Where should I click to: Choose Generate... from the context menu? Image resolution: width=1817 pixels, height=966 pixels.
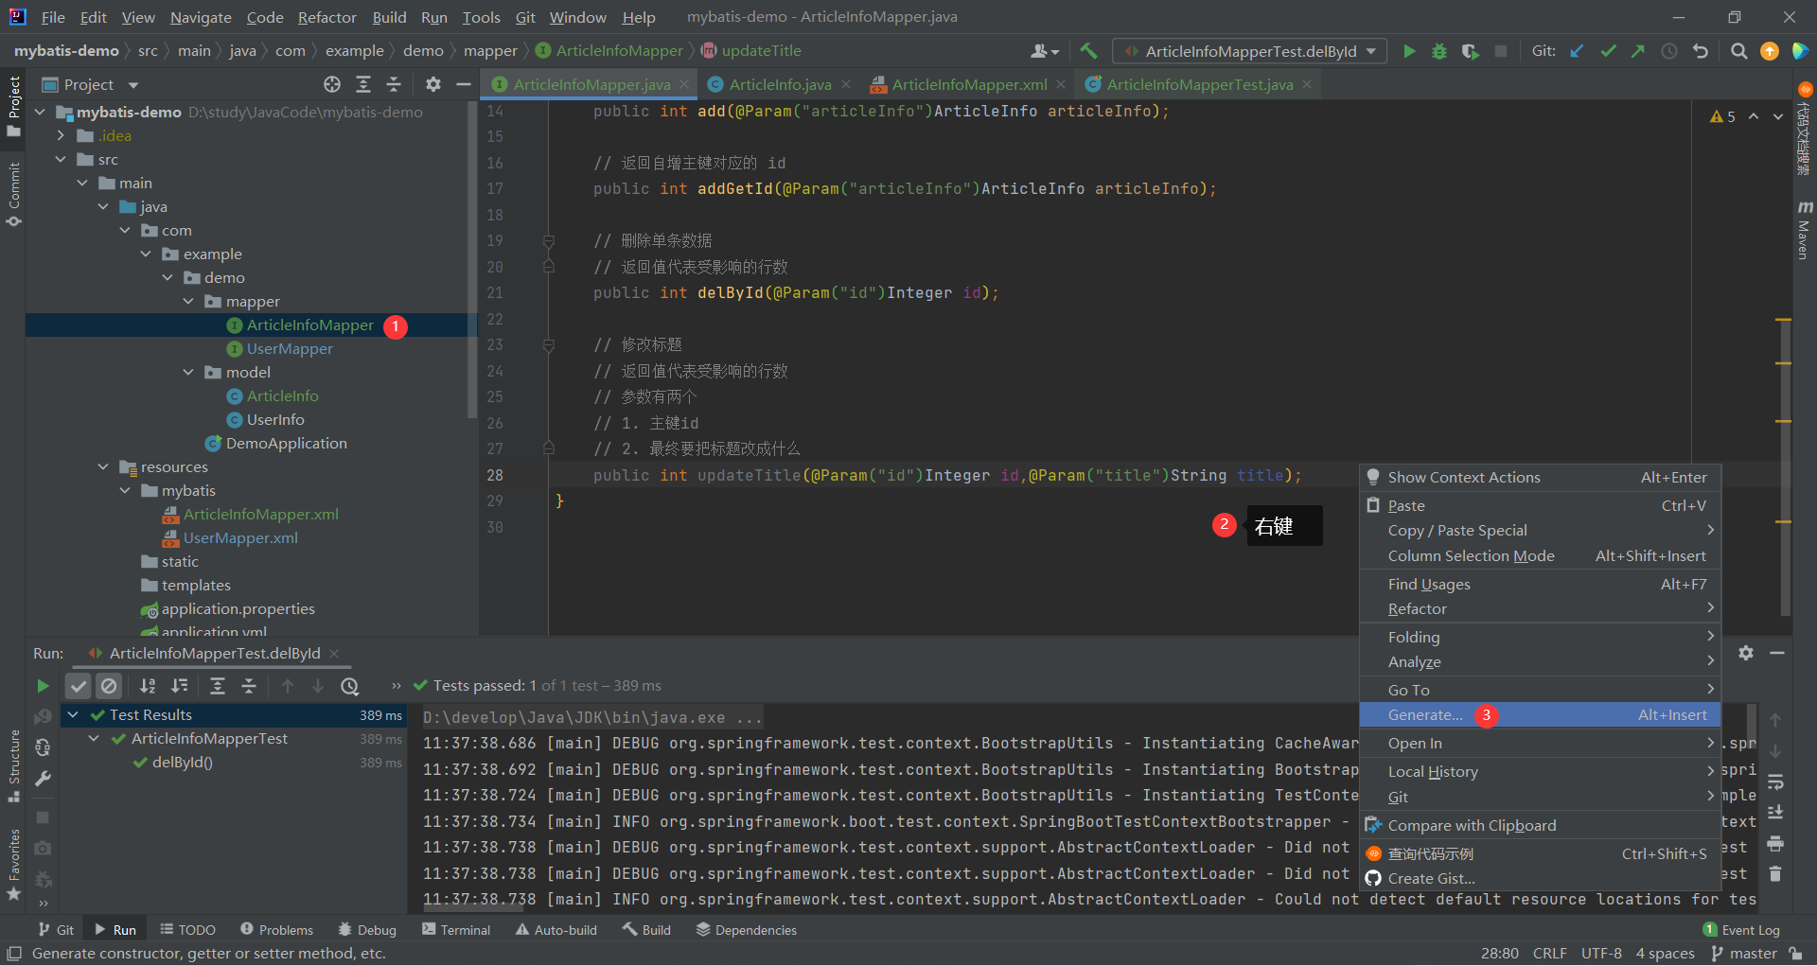point(1540,715)
